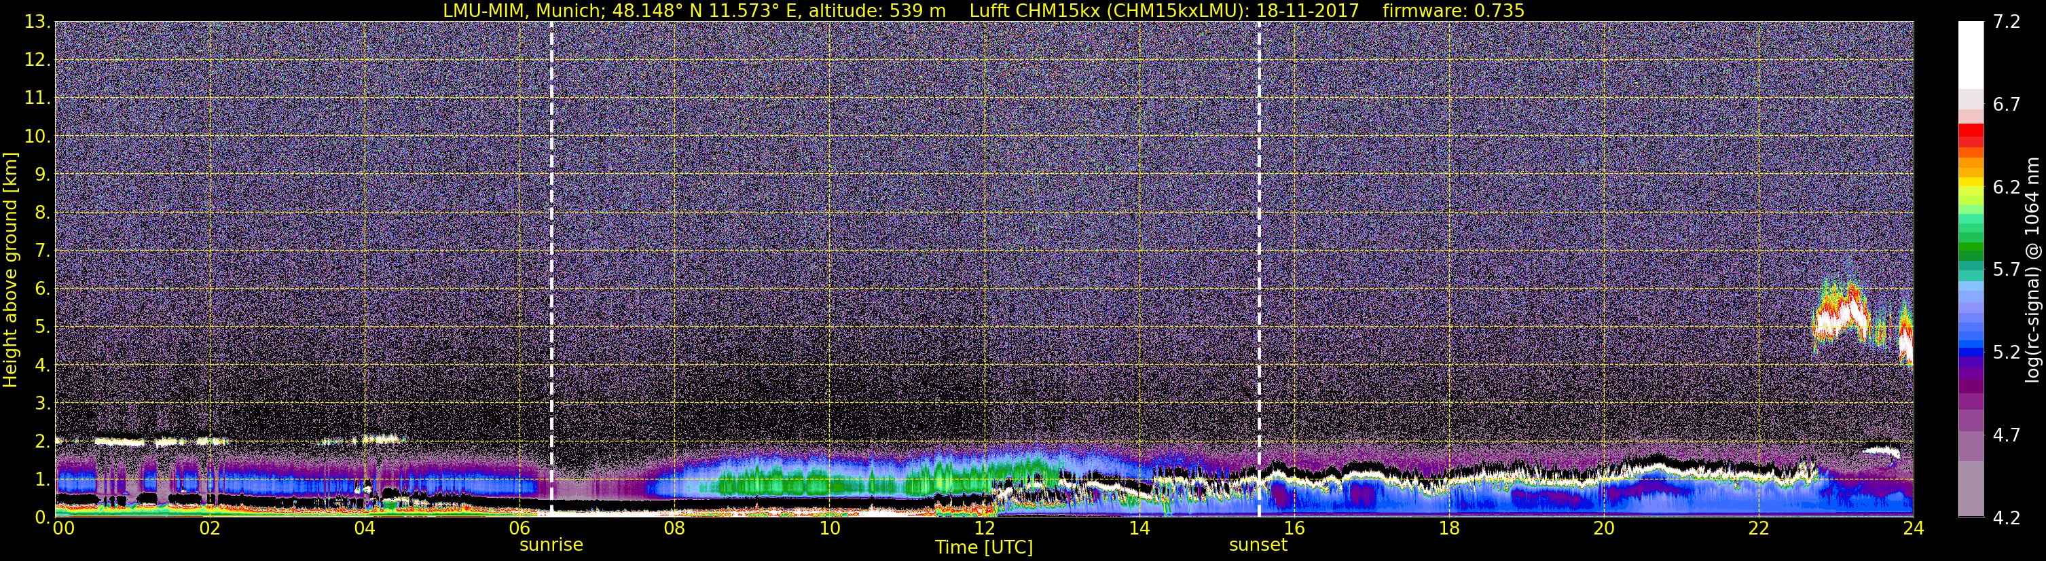The height and width of the screenshot is (561, 2046).
Task: Click the time axis tick label 20
Action: click(x=1604, y=528)
